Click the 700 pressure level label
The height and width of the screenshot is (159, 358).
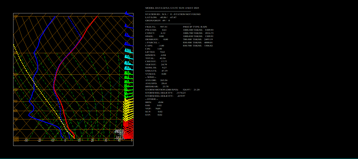click(16, 119)
